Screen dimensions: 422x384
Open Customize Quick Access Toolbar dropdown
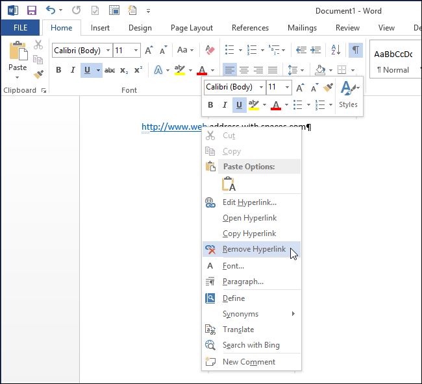click(148, 11)
